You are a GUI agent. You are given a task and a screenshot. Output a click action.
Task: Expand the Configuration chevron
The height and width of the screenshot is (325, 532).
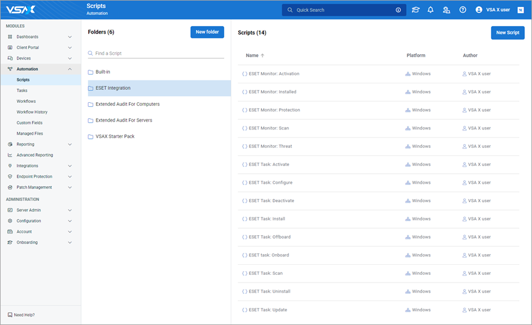70,221
